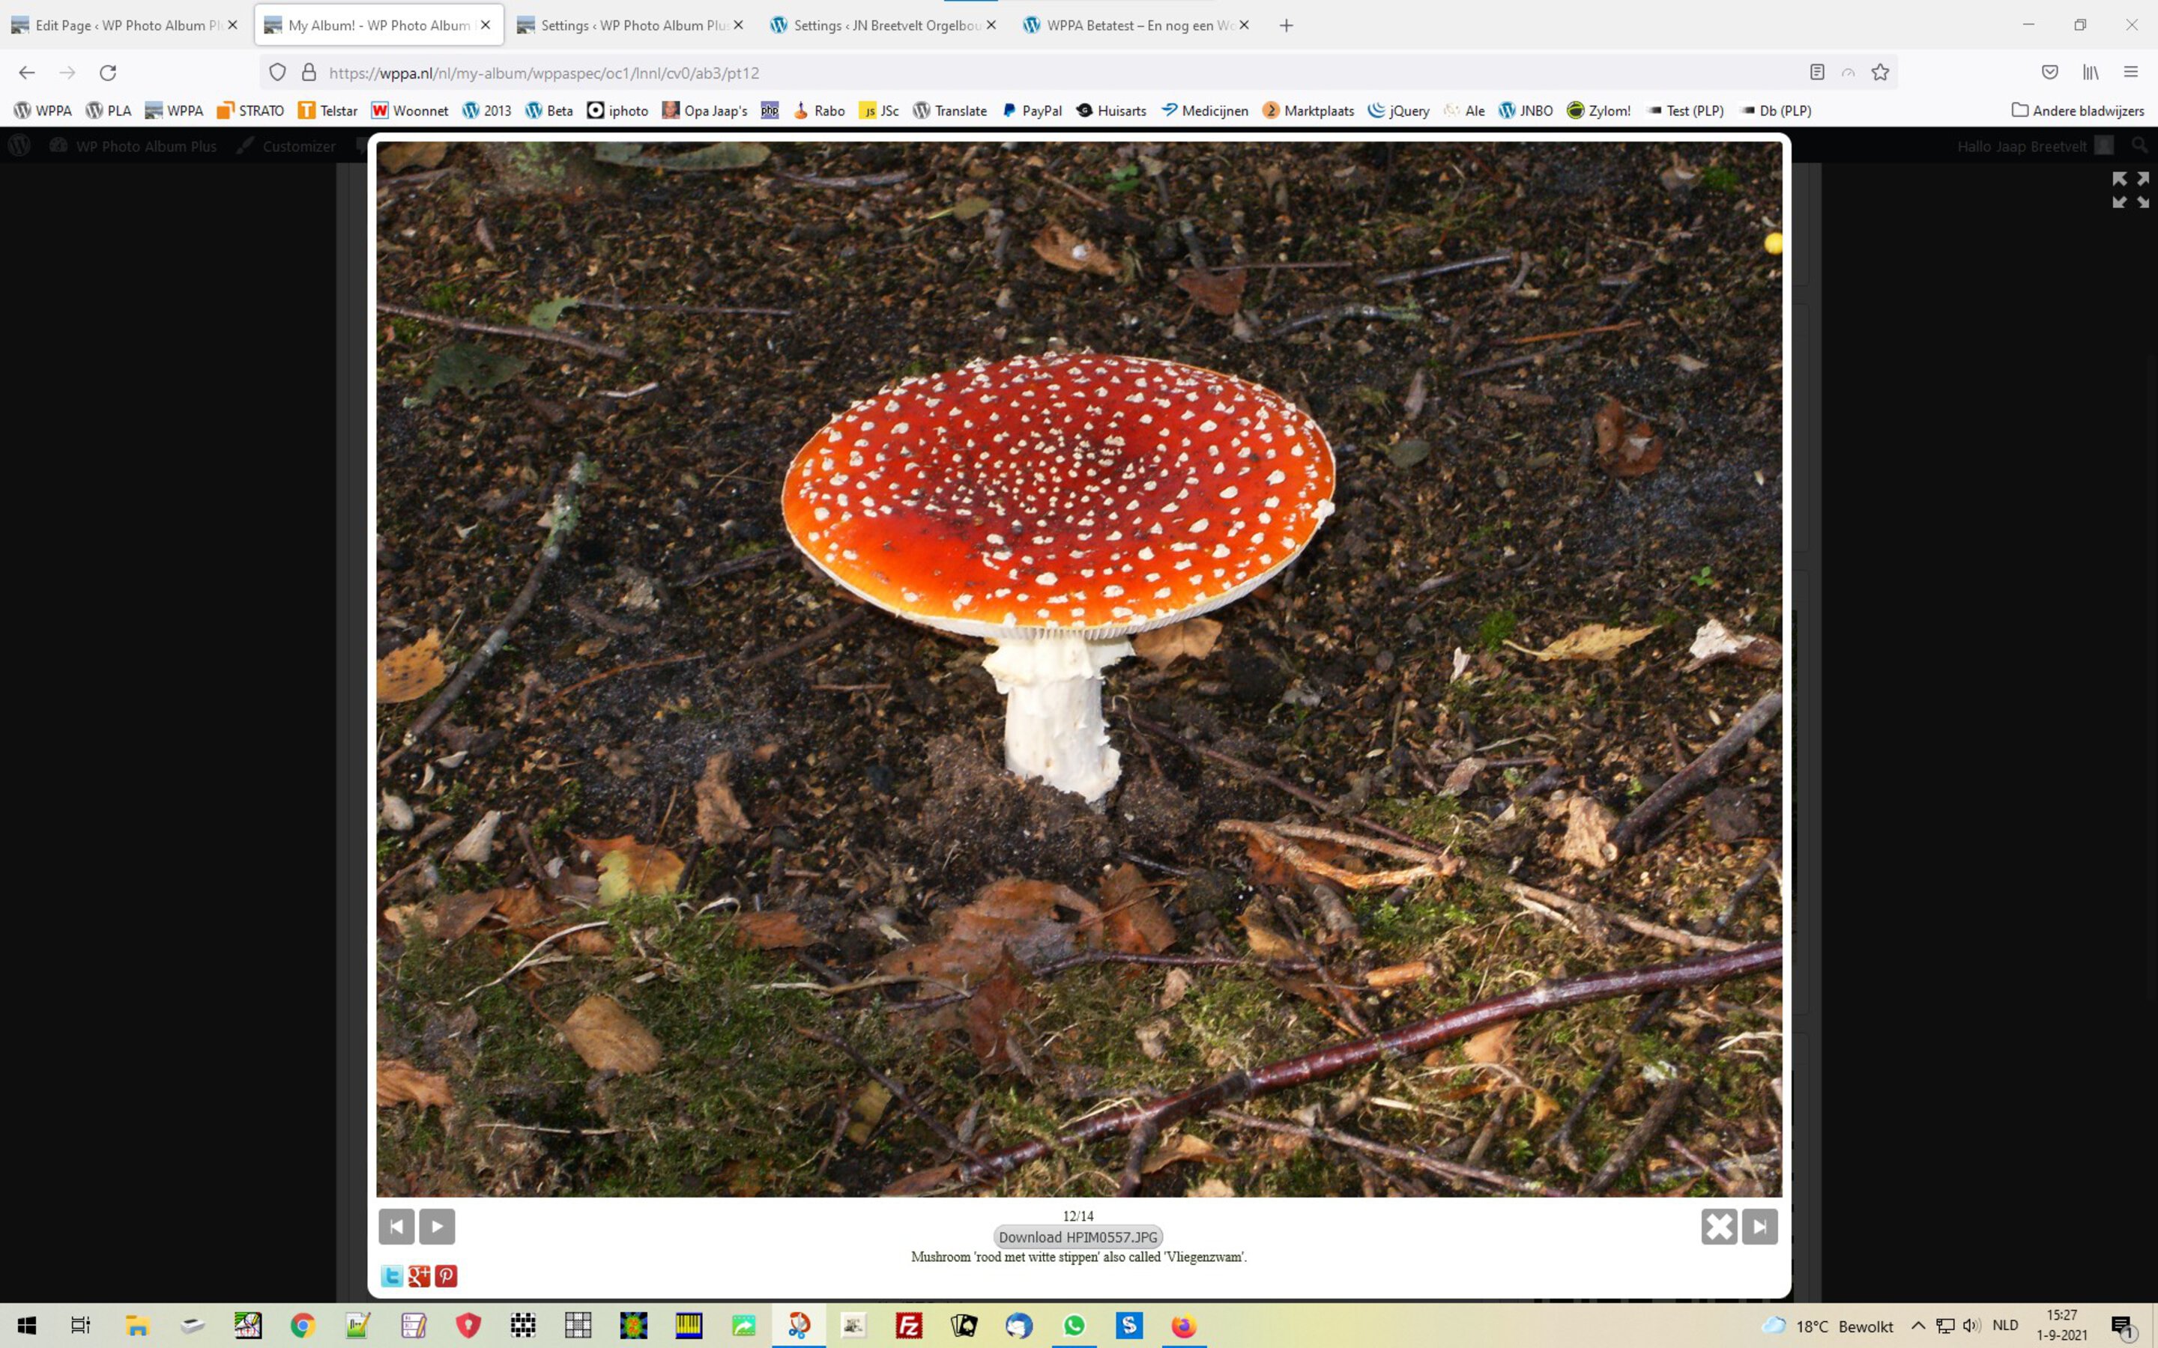This screenshot has height=1348, width=2158.
Task: Open FileZilla from the taskbar
Action: [910, 1326]
